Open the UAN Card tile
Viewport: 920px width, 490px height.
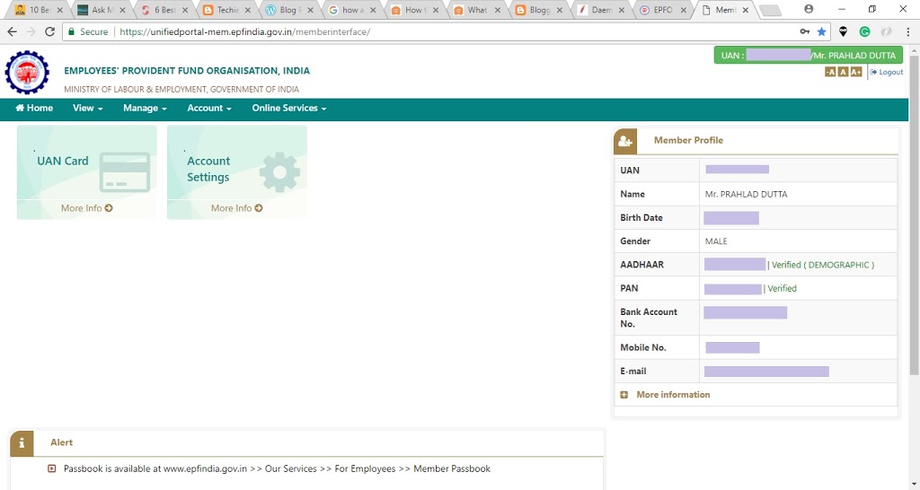pos(87,171)
